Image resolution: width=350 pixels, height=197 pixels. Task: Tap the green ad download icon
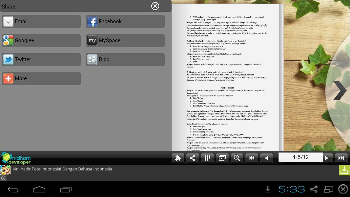(x=344, y=170)
